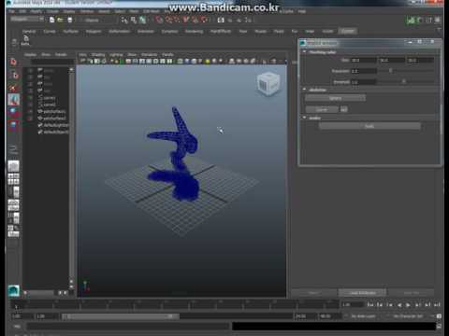Enable use all lights yellow icon
The image size is (449, 336).
pos(208,62)
